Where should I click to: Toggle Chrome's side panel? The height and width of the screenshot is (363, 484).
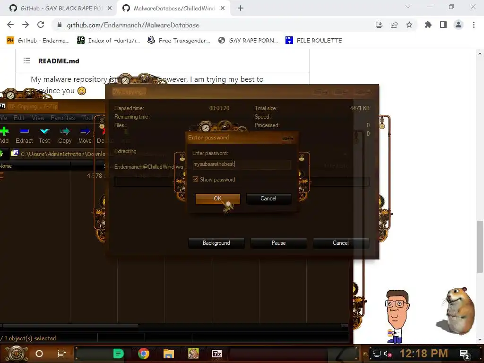[443, 25]
